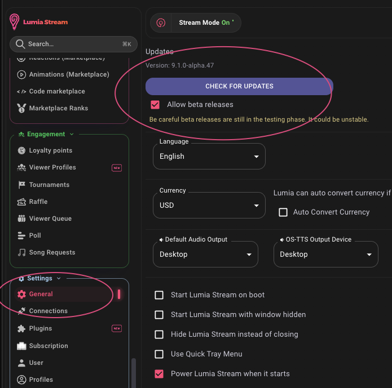Click the Search input field

73,44
